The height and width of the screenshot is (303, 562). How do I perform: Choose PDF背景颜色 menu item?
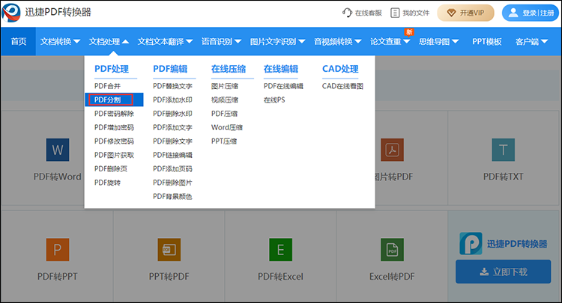[x=172, y=197]
